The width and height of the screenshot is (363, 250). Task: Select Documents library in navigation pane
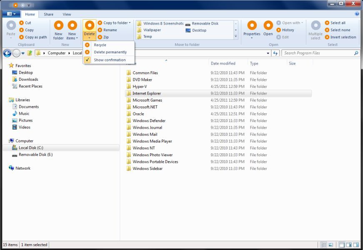[25, 107]
